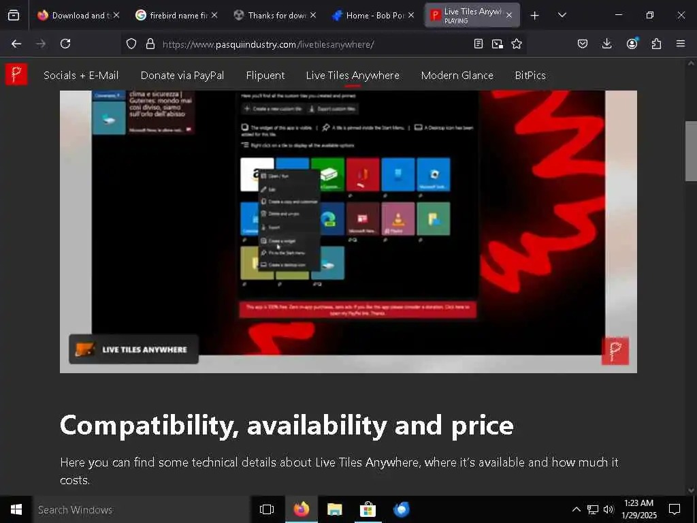Screen dimensions: 697x523
Task: Close the 'firebird name fir' tab
Action: click(x=214, y=15)
